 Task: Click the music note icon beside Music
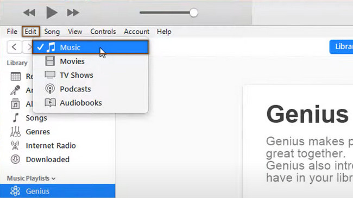pos(51,47)
